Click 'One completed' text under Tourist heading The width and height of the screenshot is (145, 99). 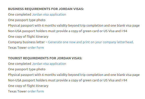point(20,64)
